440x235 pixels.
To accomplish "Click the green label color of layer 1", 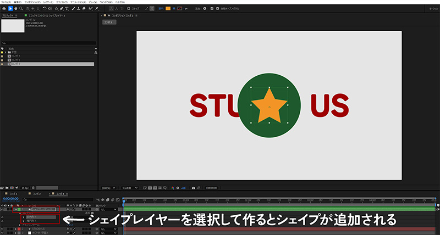I will [19, 209].
